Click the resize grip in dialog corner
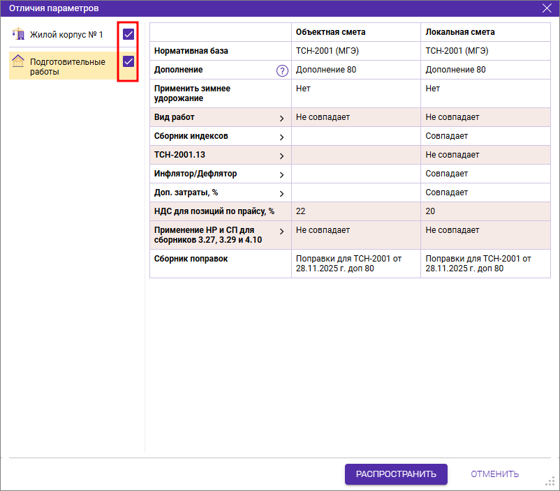This screenshot has height=491, width=560. point(550,481)
